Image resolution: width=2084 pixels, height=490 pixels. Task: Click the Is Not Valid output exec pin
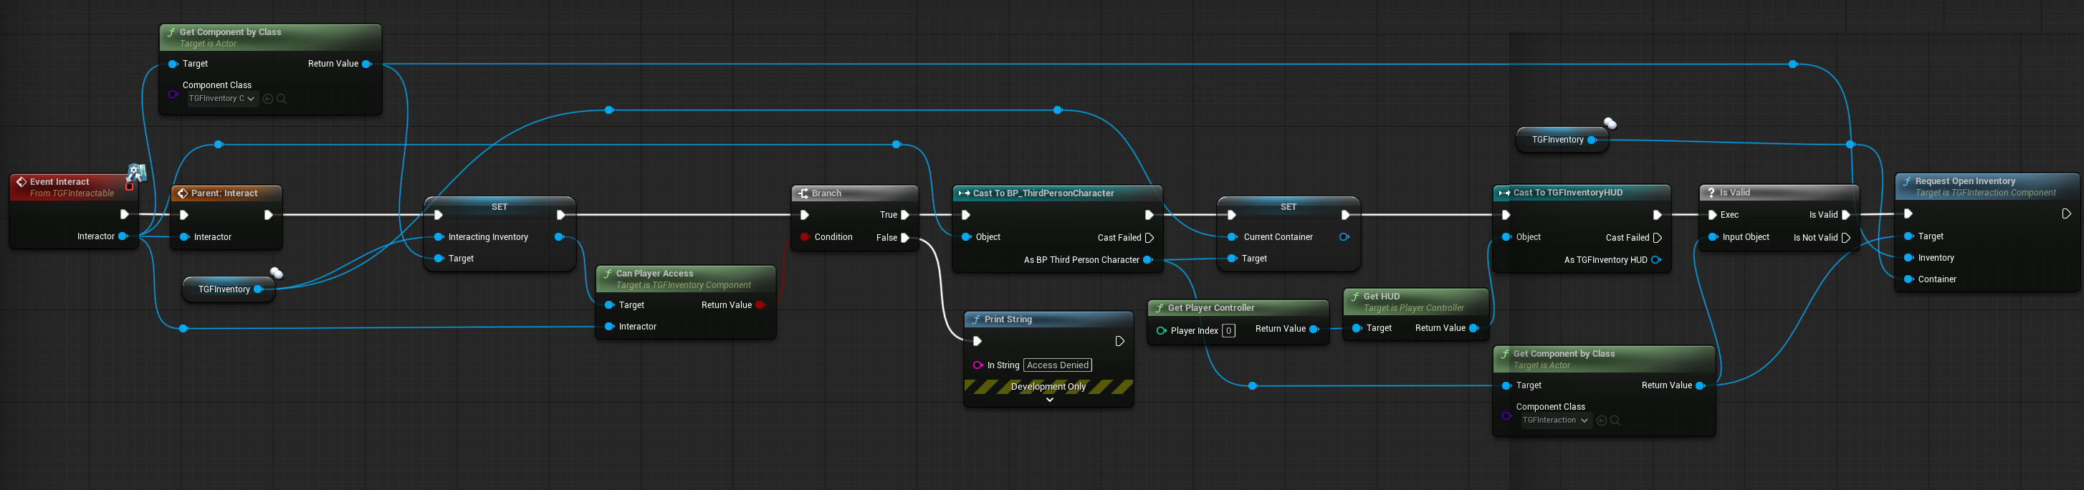point(1845,238)
